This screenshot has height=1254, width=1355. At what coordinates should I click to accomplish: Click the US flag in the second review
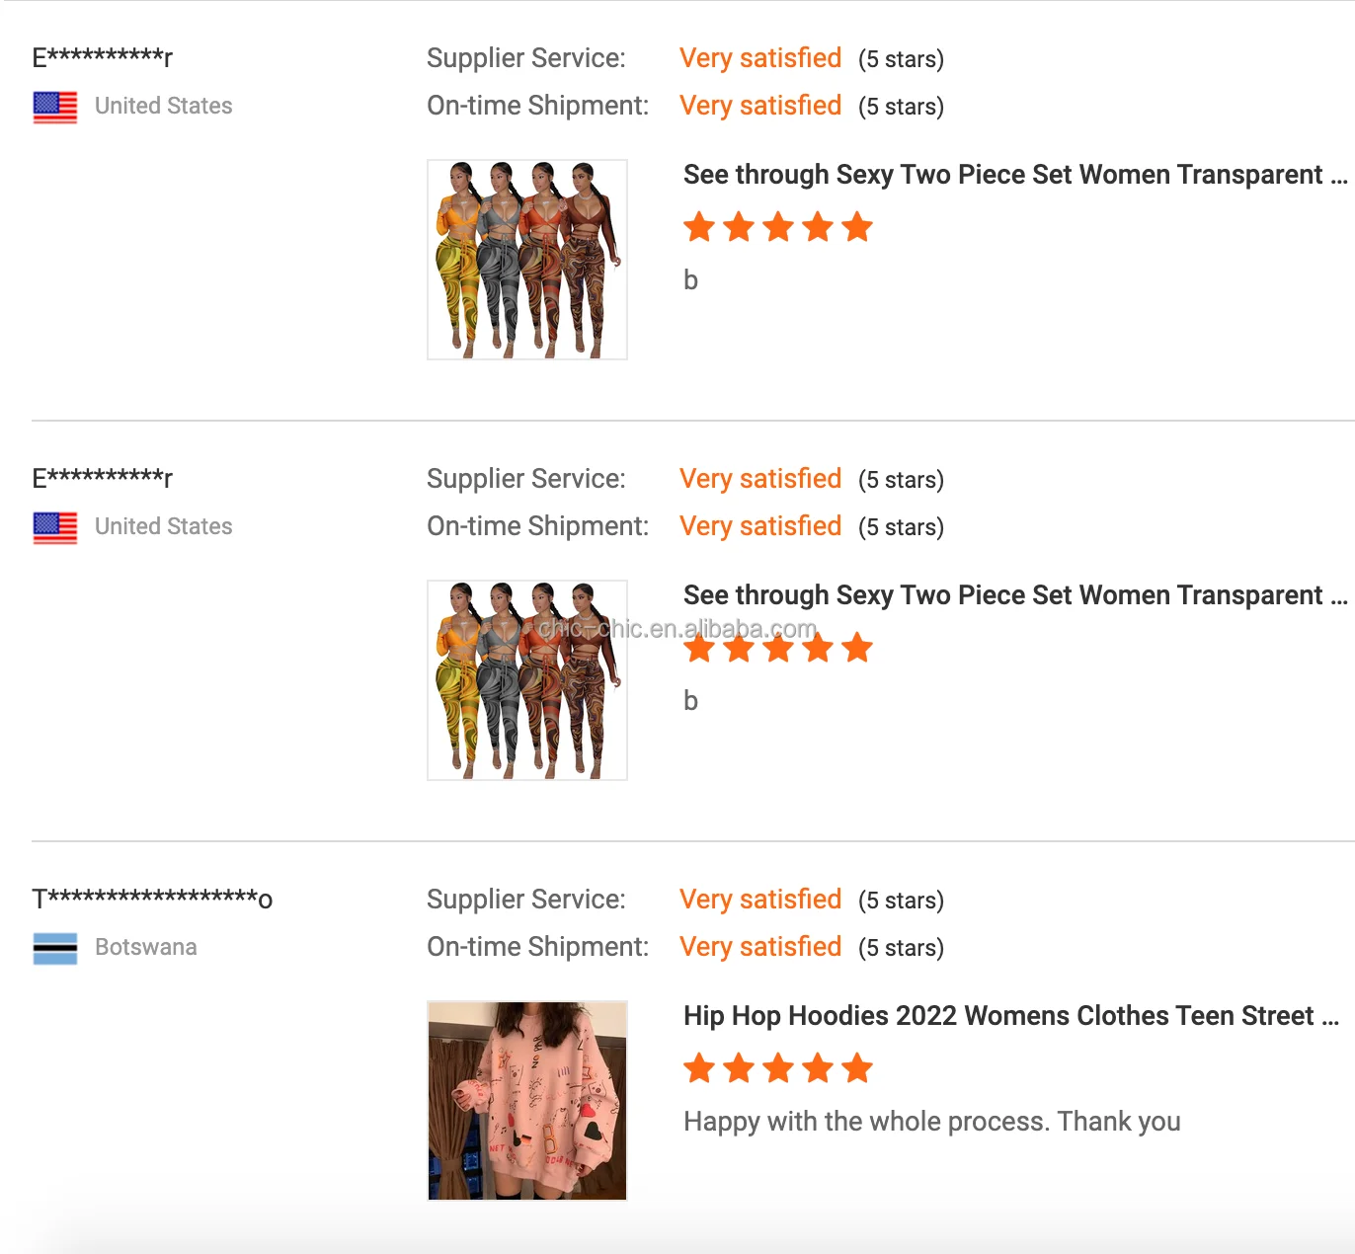pos(55,527)
